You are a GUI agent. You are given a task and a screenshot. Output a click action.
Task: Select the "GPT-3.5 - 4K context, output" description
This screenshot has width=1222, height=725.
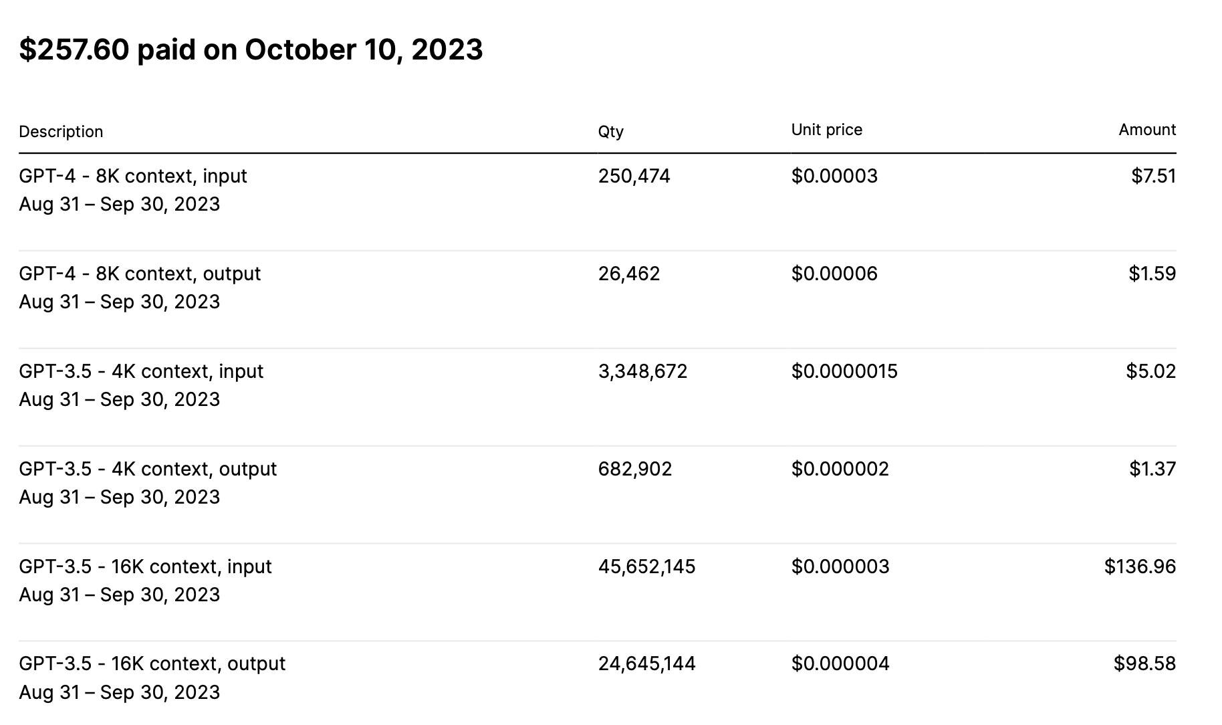click(148, 469)
